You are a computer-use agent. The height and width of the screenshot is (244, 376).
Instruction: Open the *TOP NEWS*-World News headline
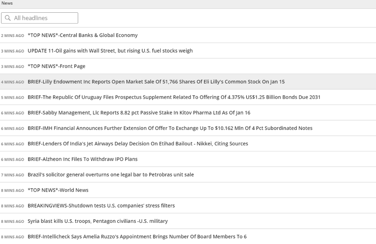pos(58,190)
